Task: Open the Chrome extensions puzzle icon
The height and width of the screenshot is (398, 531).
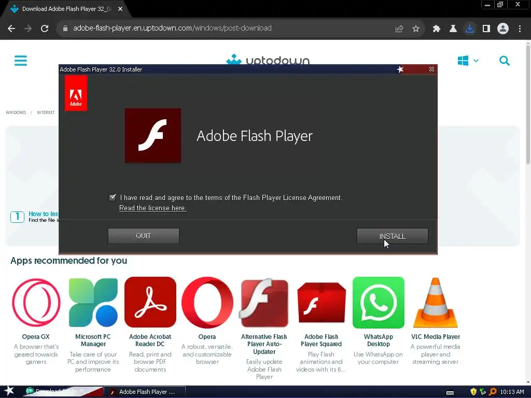Action: pos(437,29)
